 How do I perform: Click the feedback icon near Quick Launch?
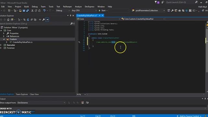[x=162, y=2]
